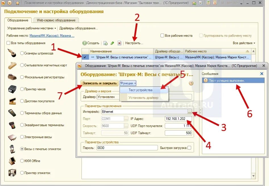Click the Записать и закрыть button

99,83
